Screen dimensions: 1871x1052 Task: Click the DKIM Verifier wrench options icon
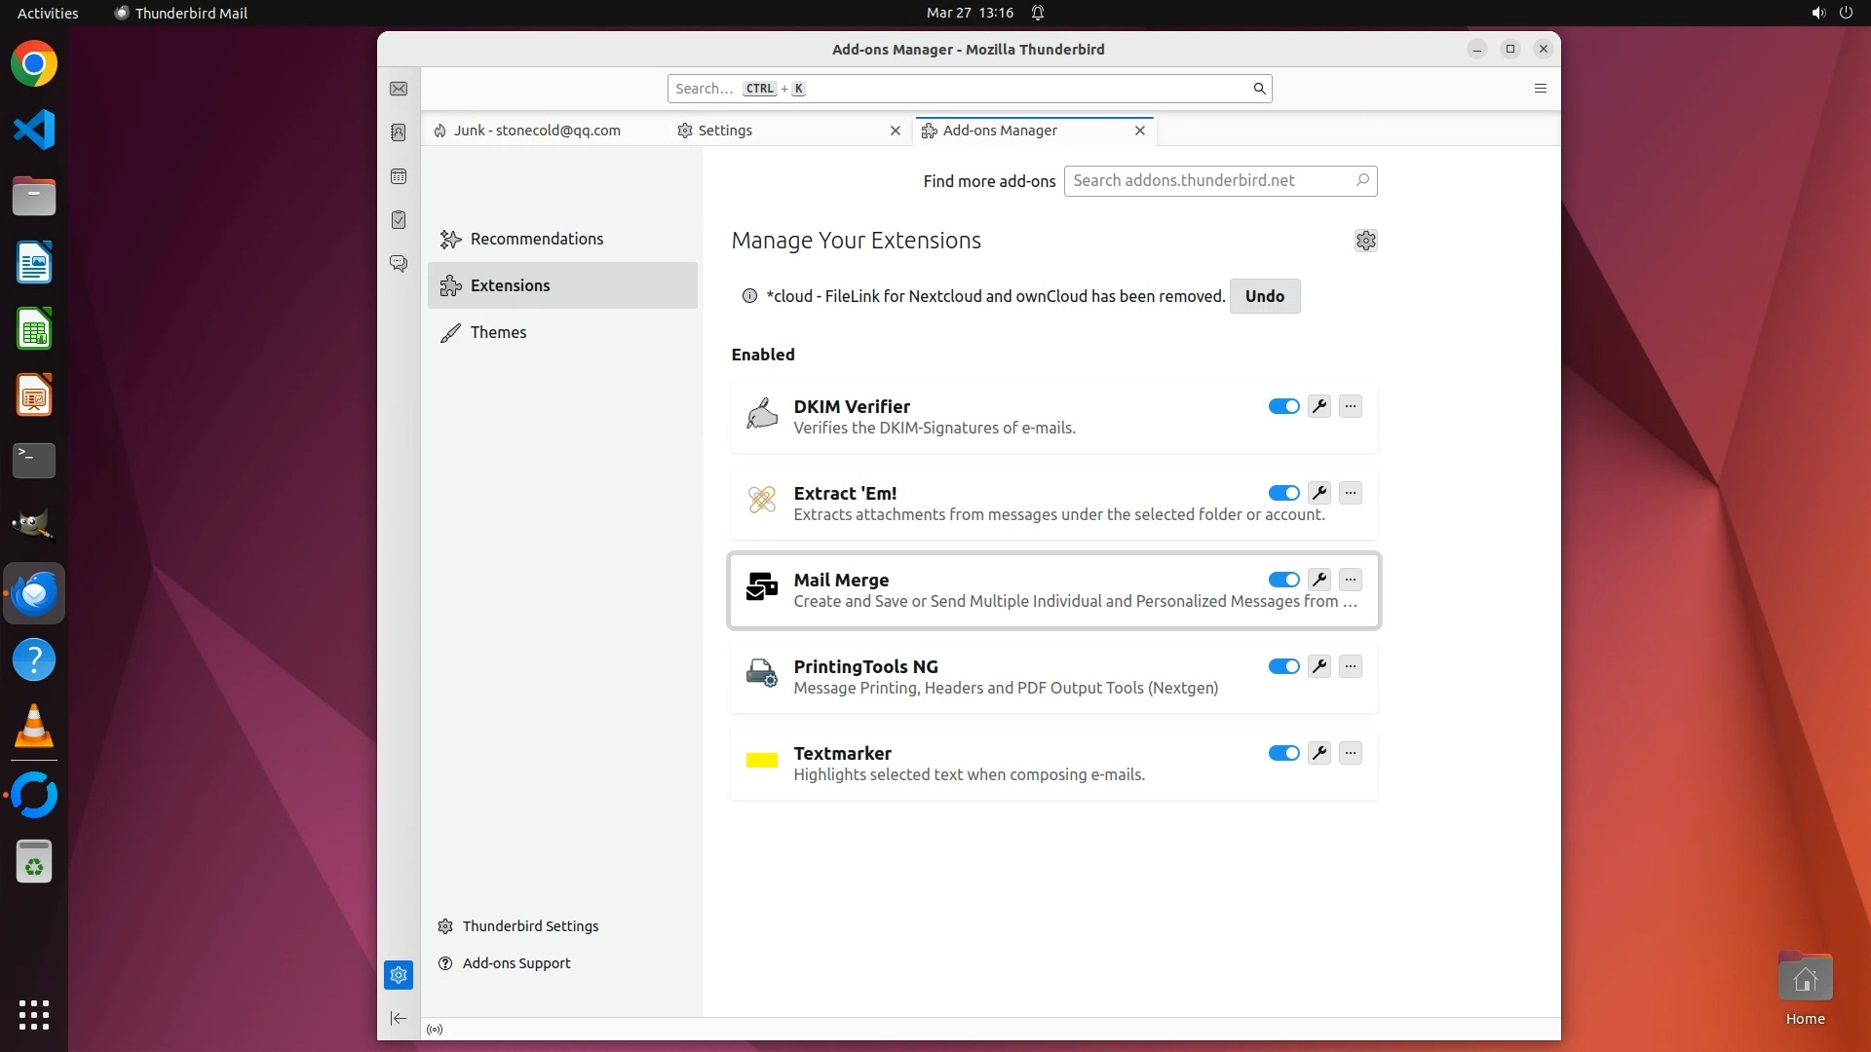coord(1319,406)
